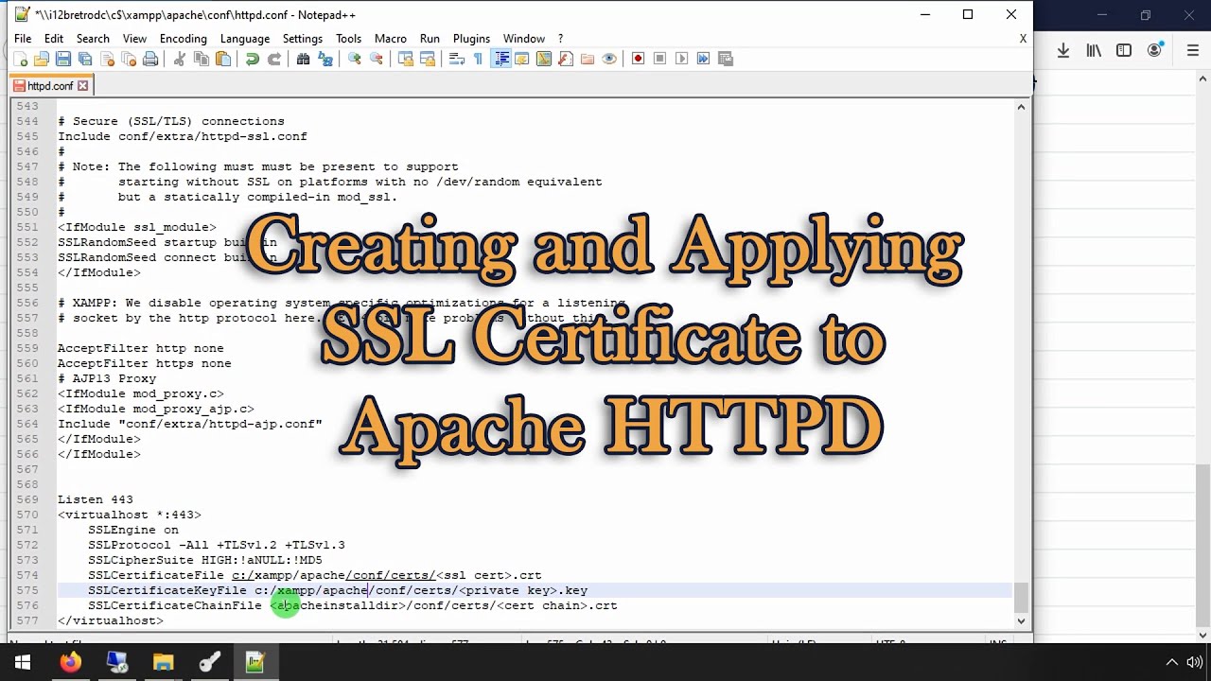Open File Explorer from the taskbar

click(x=163, y=663)
